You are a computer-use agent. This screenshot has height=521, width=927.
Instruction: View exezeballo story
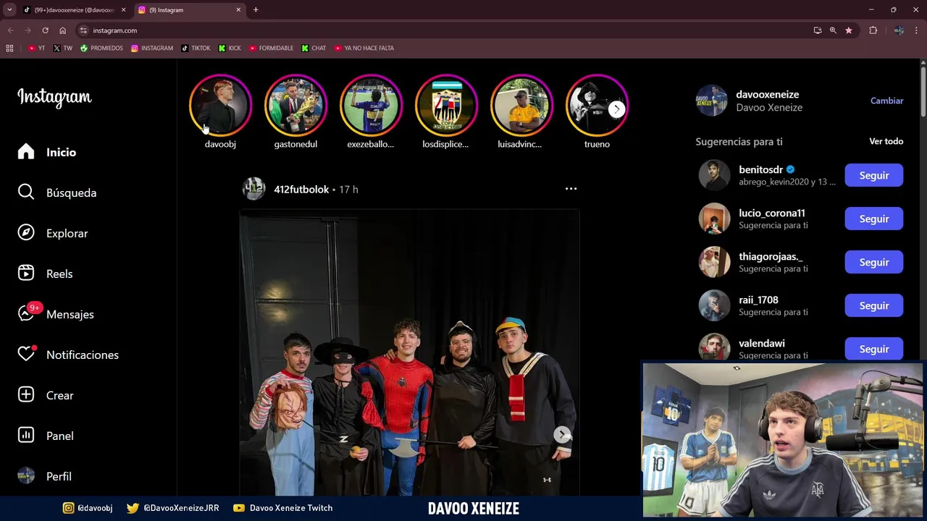pyautogui.click(x=371, y=106)
